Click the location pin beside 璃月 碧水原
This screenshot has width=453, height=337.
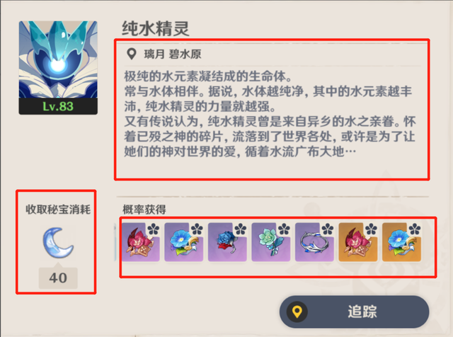tap(132, 54)
